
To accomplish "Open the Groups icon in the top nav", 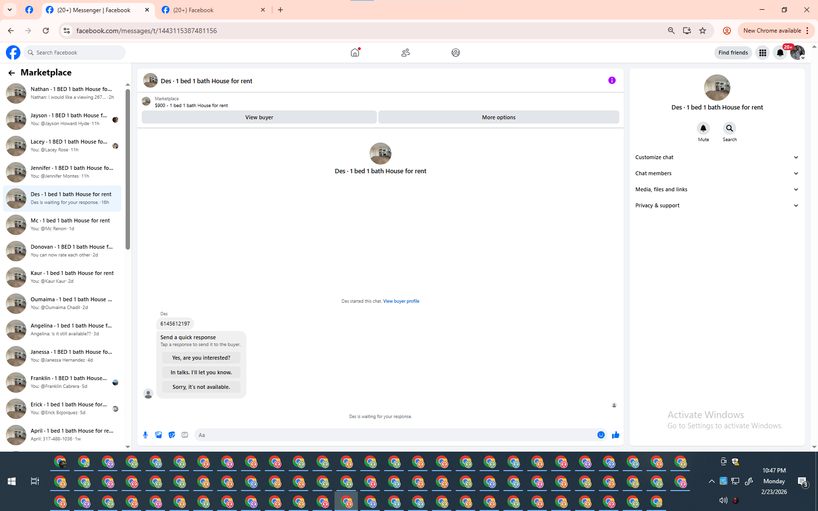I will tap(456, 53).
